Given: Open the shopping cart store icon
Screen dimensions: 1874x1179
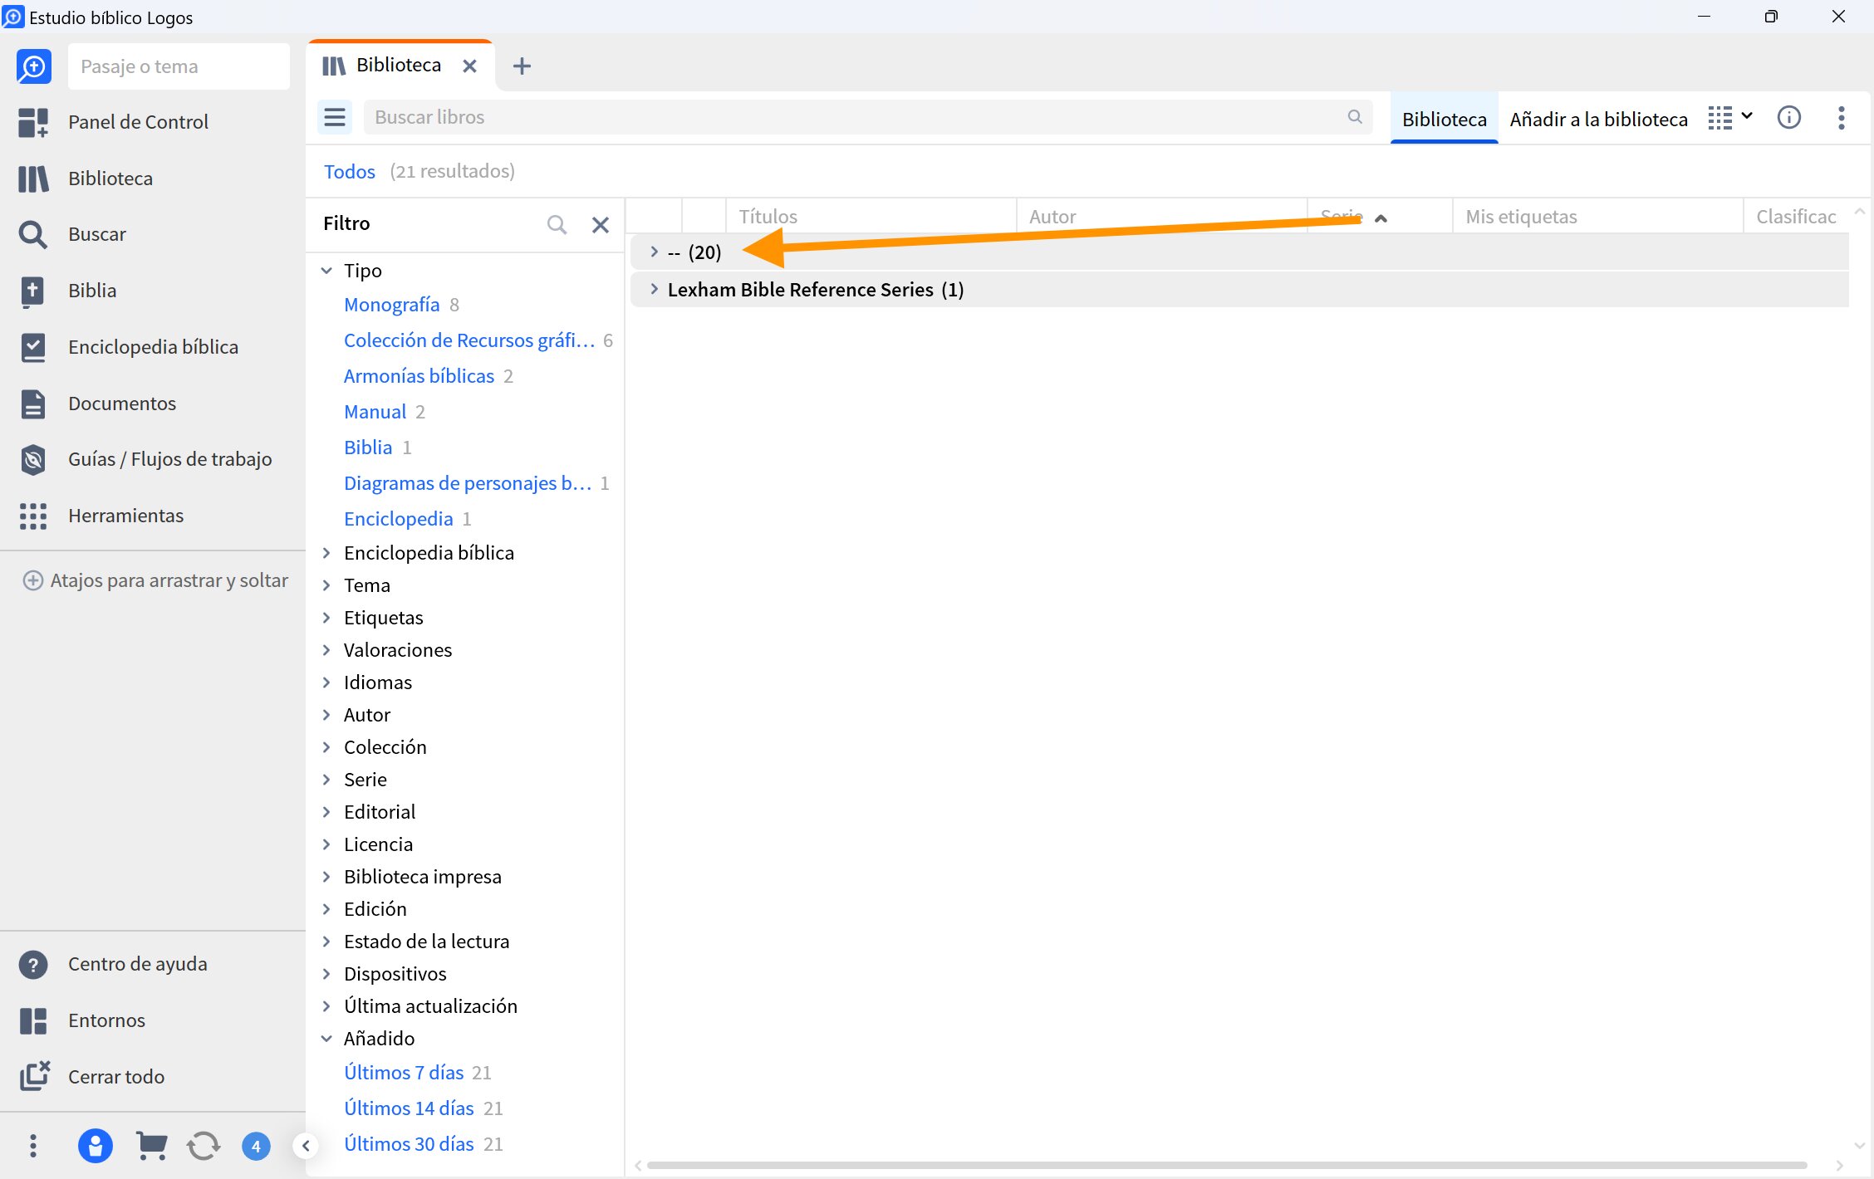Looking at the screenshot, I should (151, 1146).
